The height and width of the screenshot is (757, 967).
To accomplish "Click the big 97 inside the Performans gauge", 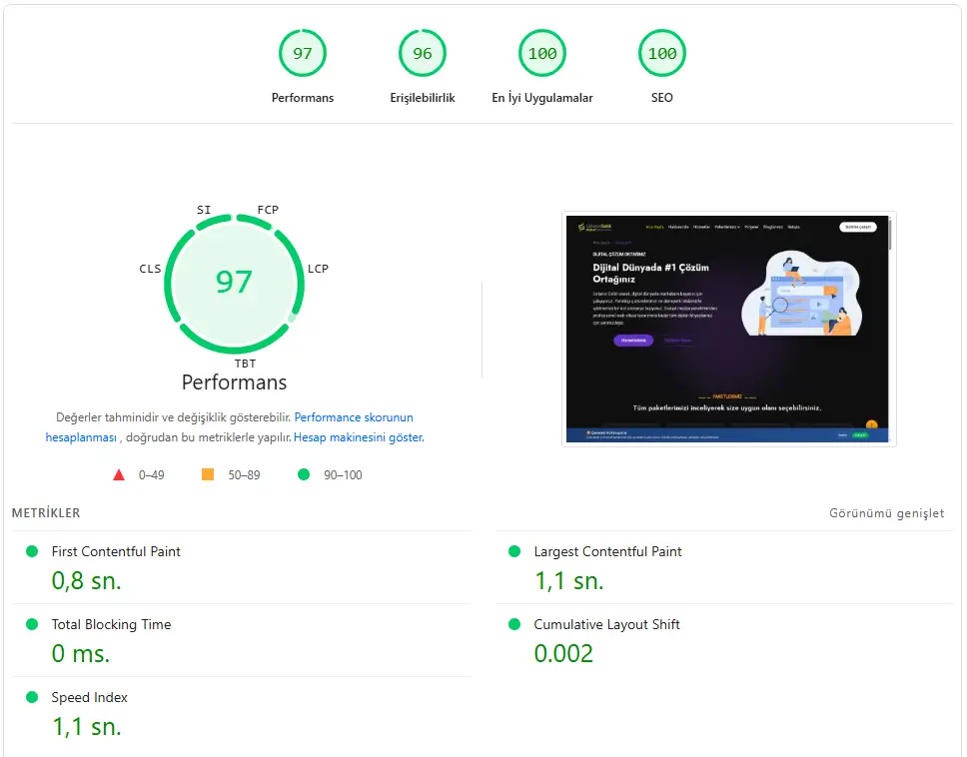I will (x=234, y=283).
